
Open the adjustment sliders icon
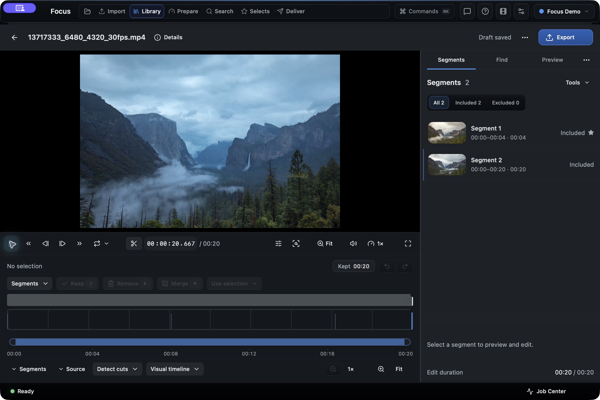(278, 243)
